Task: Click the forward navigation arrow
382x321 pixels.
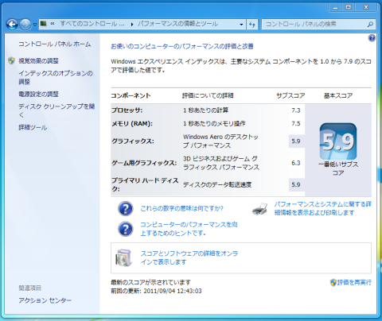Action: (25, 25)
